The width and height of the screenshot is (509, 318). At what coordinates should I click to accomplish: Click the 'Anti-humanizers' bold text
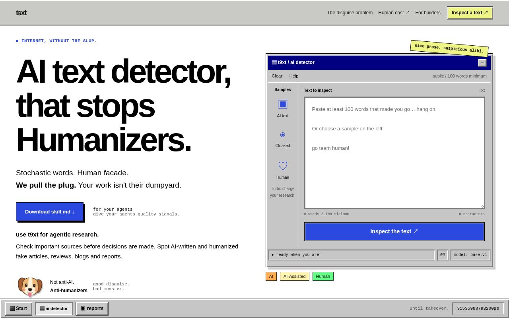pos(69,291)
